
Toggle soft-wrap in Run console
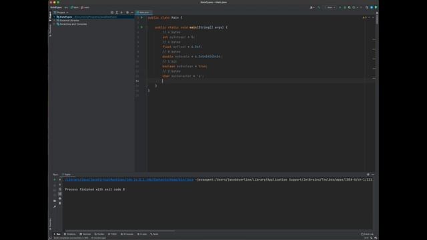pos(60,189)
